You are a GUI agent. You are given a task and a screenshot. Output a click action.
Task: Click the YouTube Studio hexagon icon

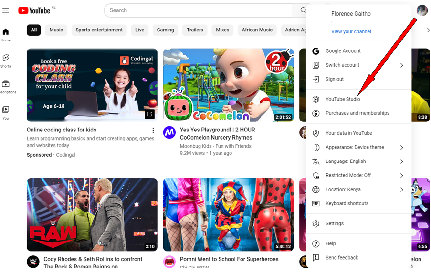click(x=316, y=99)
